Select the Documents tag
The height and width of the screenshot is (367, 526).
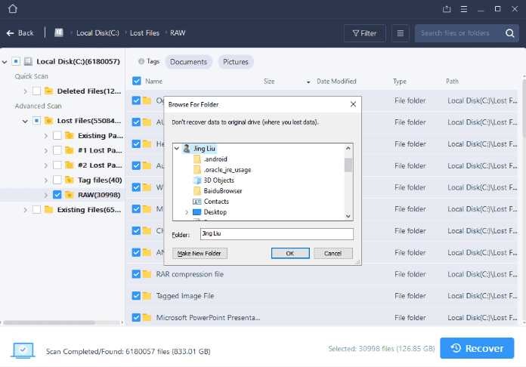[x=188, y=62]
